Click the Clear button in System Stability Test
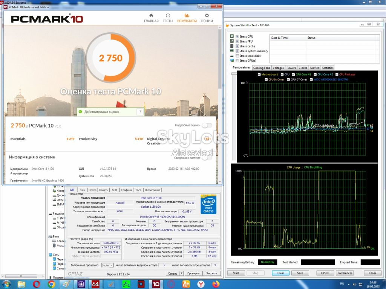Image resolution: width=386 pixels, height=289 pixels. click(x=280, y=273)
